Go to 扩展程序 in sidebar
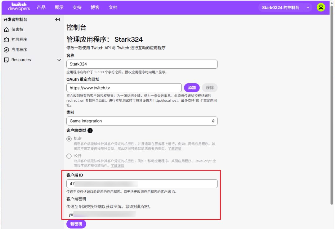335x229 pixels. click(19, 39)
